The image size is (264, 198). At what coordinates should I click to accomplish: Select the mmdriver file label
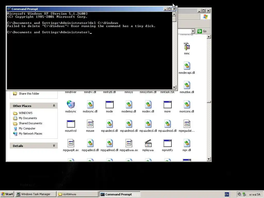pyautogui.click(x=71, y=92)
